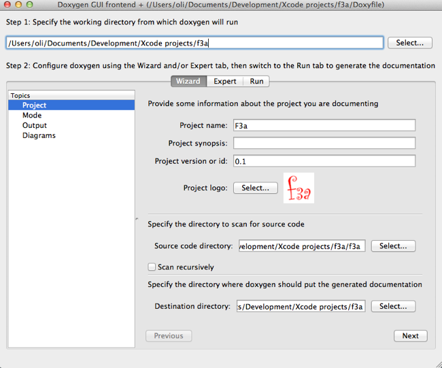Click the splitter handle beside Topics panel

pyautogui.click(x=137, y=219)
